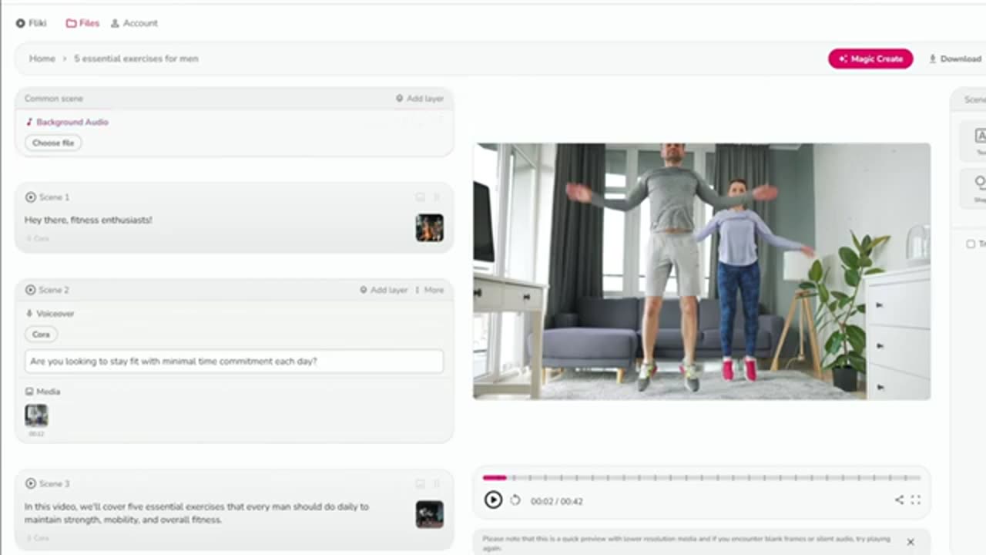Viewport: 986px width, 555px height.
Task: Play Scene 3 with its play icon
Action: coord(31,483)
